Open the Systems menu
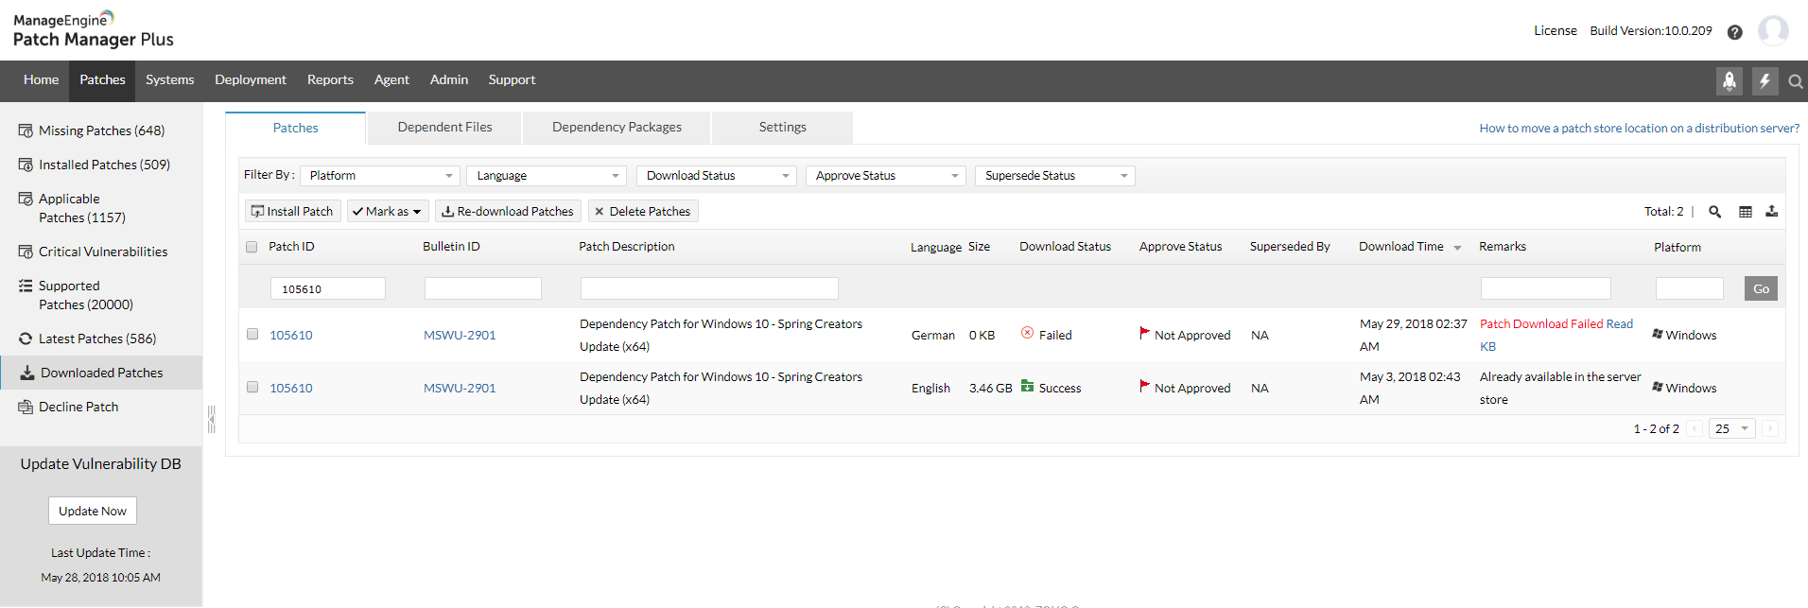The width and height of the screenshot is (1808, 608). coord(170,80)
